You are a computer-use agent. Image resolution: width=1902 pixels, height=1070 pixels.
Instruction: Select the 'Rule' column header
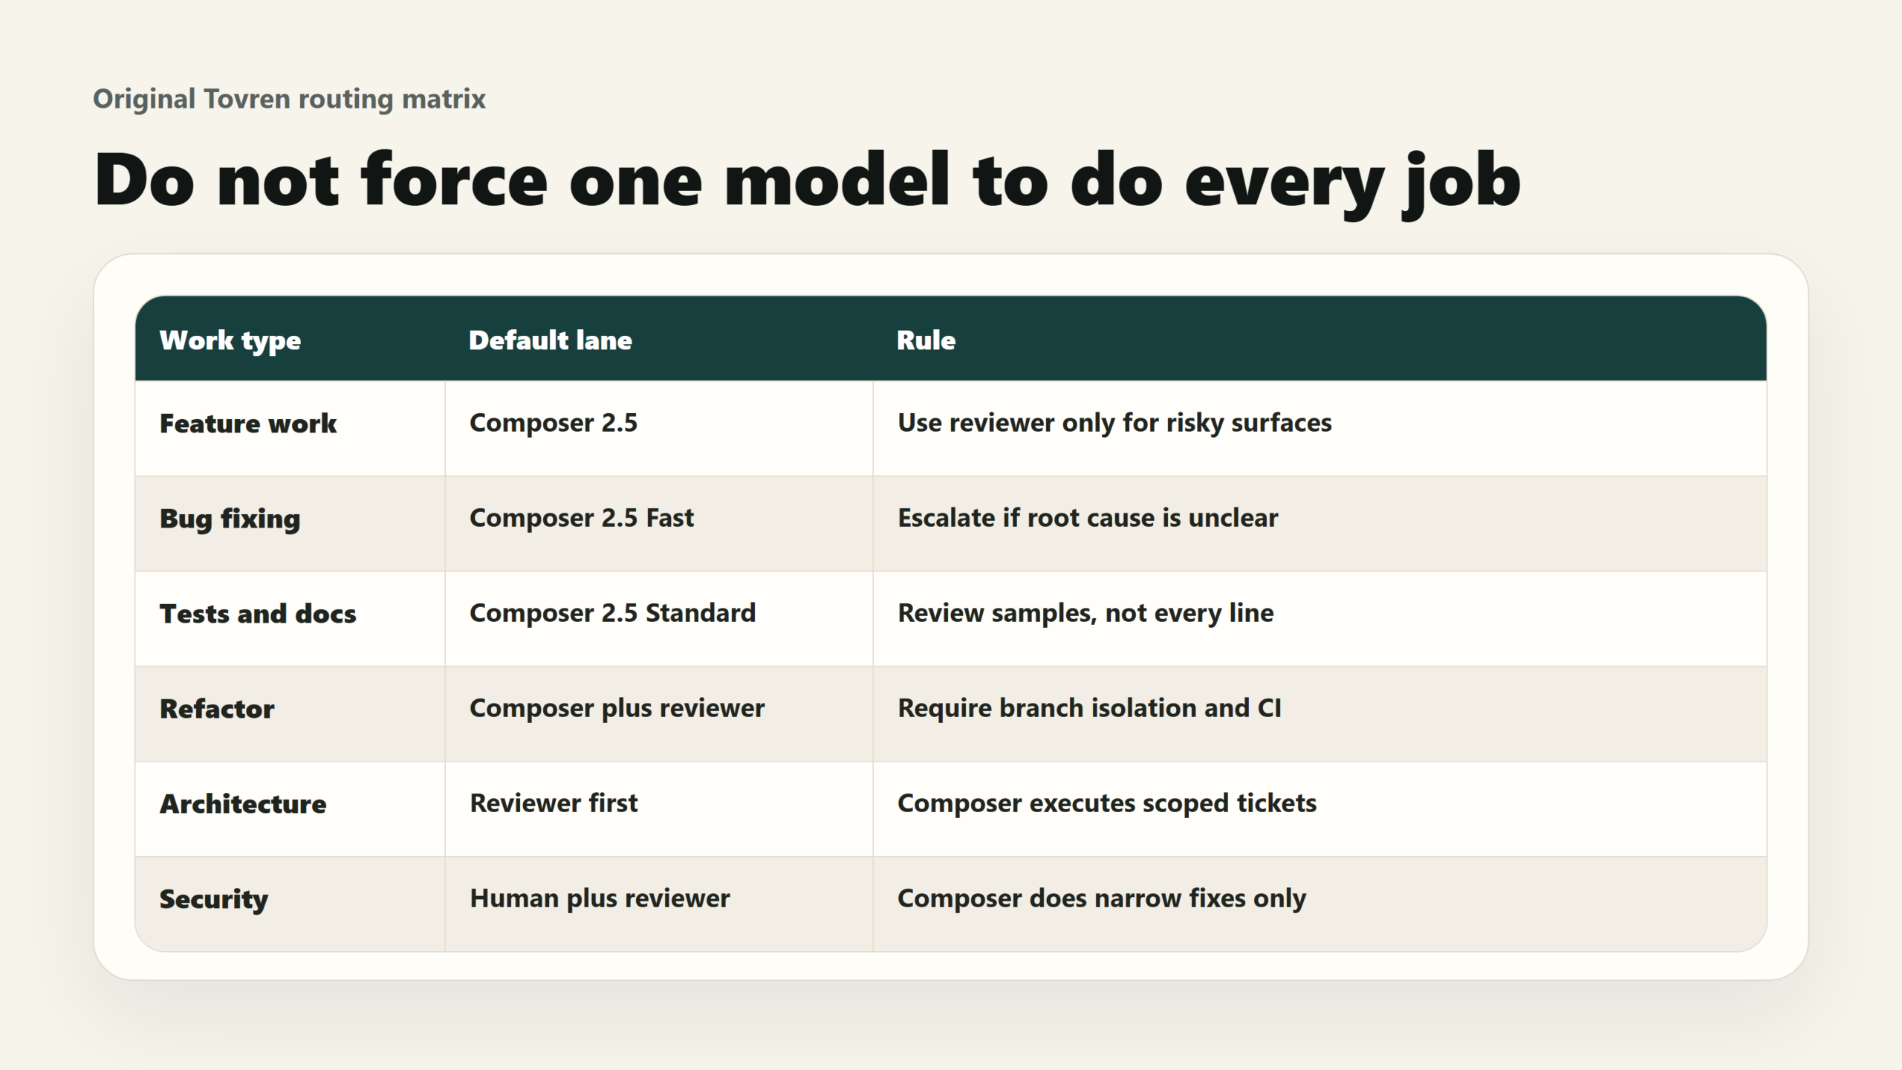coord(926,340)
